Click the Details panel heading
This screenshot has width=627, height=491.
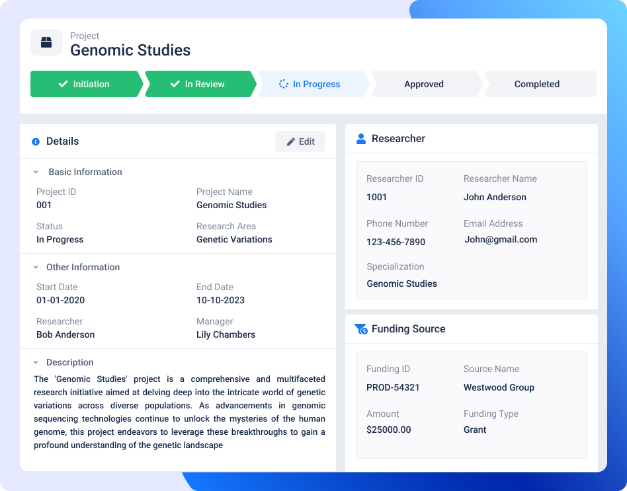pos(62,141)
